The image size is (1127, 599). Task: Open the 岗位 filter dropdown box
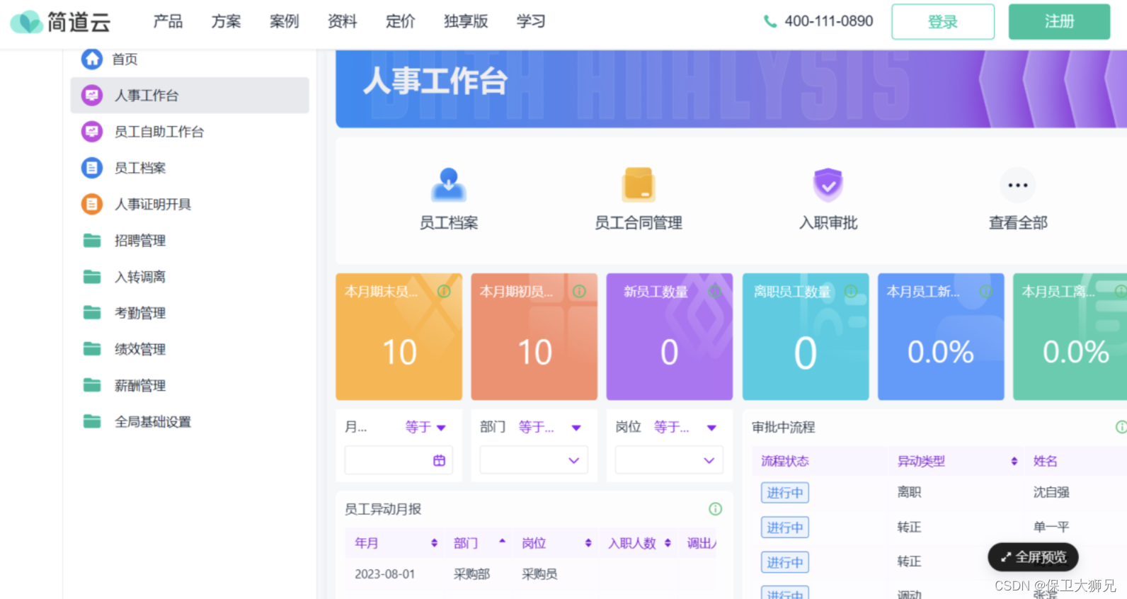pyautogui.click(x=668, y=460)
